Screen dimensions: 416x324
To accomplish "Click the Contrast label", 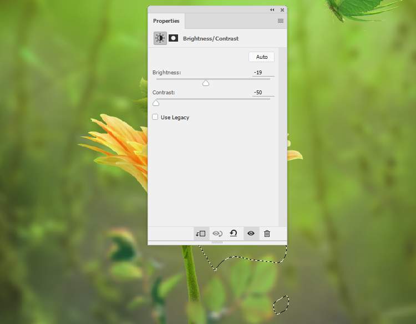I will 164,92.
